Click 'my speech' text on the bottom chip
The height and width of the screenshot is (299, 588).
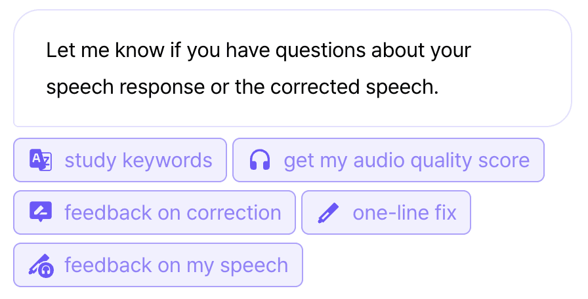(254, 265)
